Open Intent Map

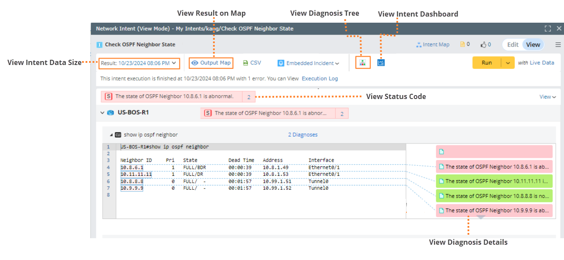click(x=432, y=44)
